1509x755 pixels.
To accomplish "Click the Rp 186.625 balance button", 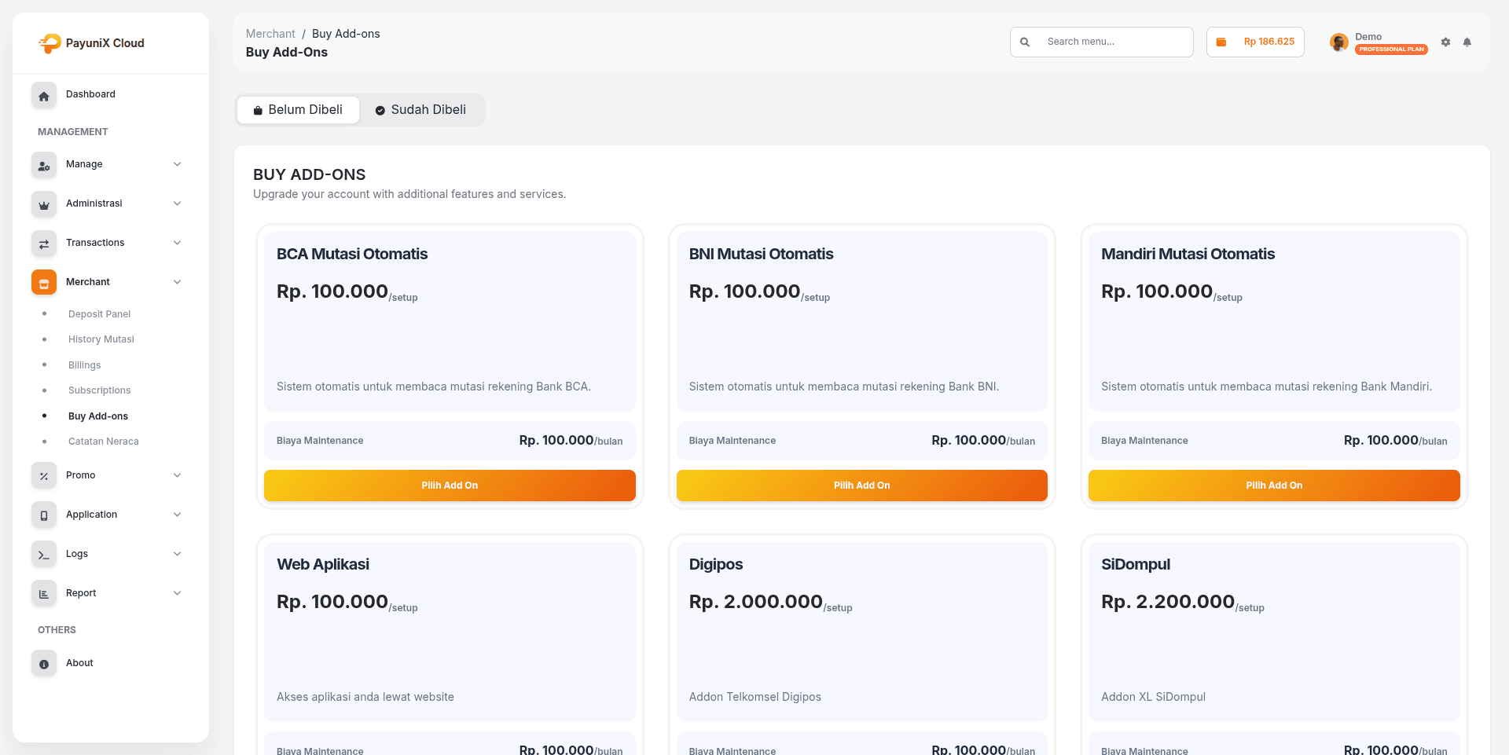I will pyautogui.click(x=1255, y=42).
